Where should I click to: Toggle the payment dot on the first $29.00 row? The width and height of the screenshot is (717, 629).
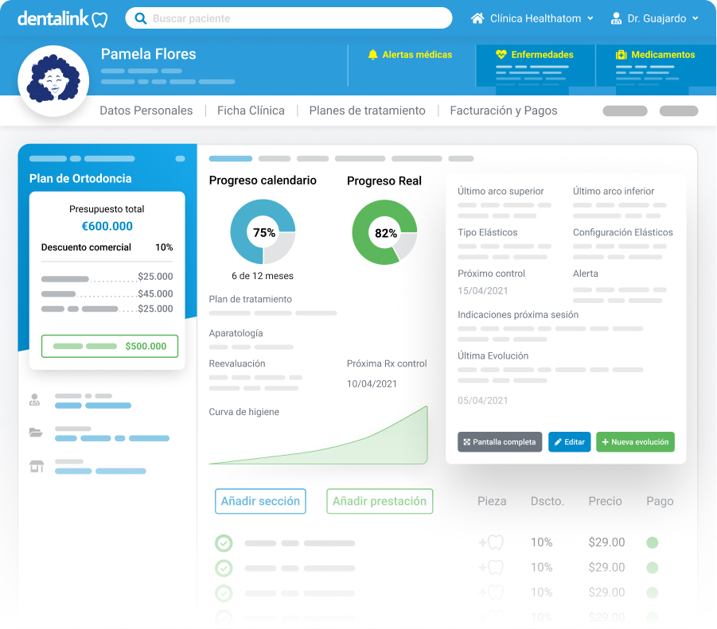[x=653, y=542]
